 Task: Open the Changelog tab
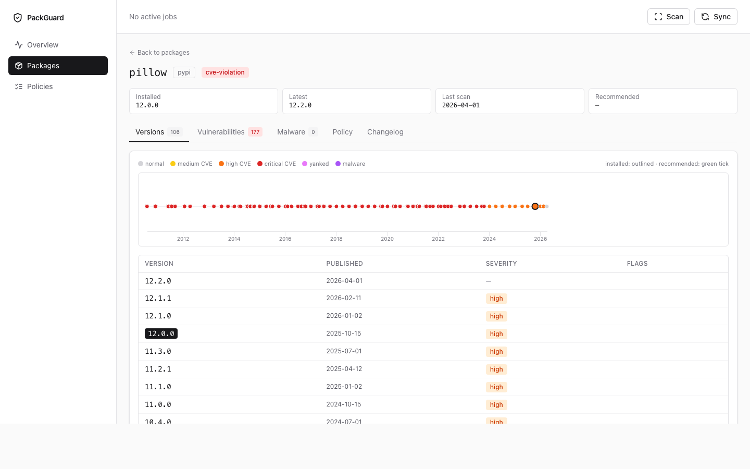[x=385, y=132]
